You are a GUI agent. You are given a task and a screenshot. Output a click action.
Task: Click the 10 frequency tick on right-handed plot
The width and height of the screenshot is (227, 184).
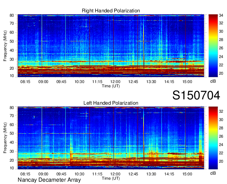(x=12, y=76)
